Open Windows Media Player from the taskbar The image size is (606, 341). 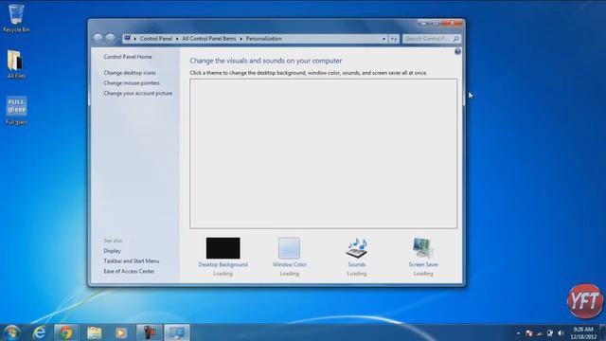(121, 332)
